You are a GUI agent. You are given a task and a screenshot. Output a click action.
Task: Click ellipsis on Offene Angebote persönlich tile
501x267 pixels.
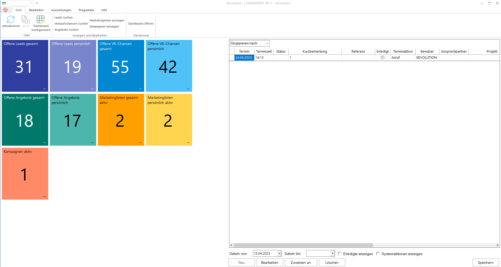(93, 143)
